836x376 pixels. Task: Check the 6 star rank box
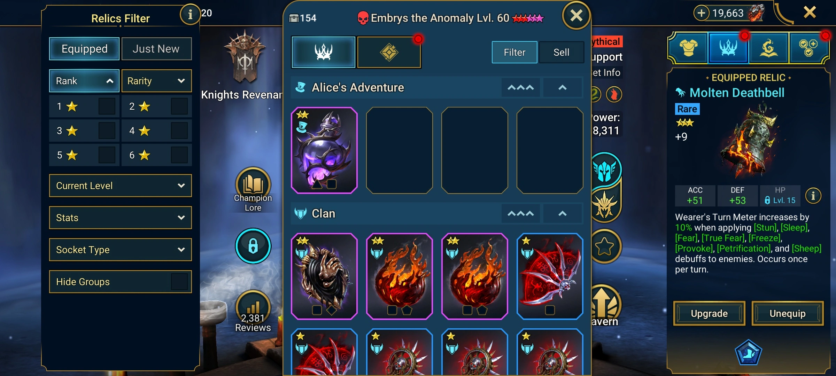click(179, 155)
